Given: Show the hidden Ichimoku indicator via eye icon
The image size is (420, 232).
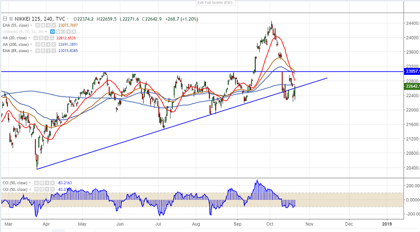Looking at the screenshot, I should coord(53,31).
